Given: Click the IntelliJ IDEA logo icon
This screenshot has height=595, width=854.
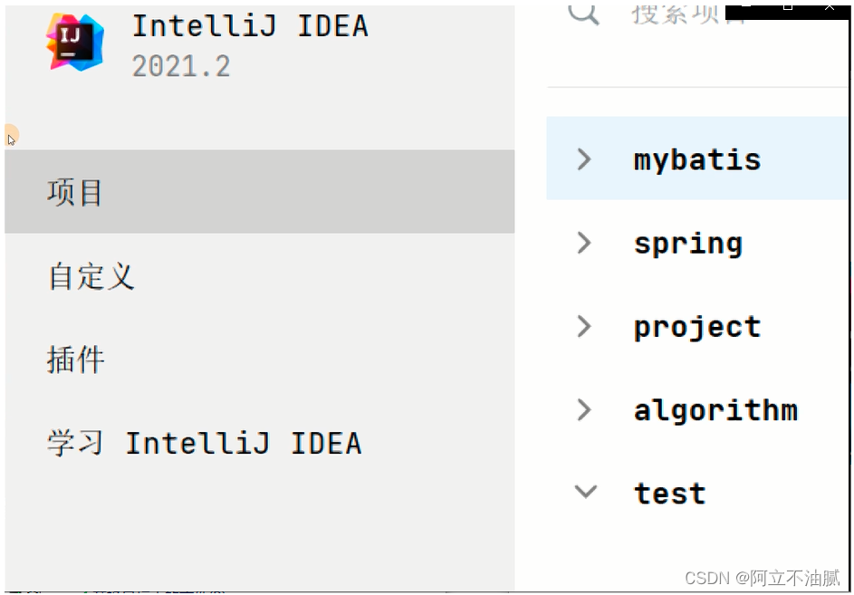Looking at the screenshot, I should click(x=74, y=40).
